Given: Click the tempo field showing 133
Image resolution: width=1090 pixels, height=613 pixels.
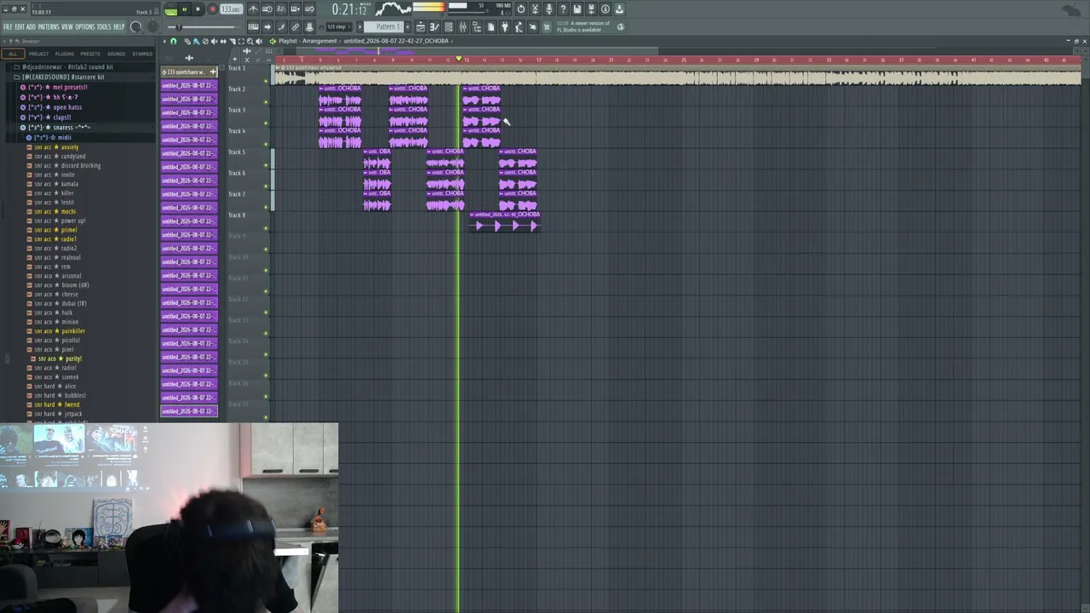Looking at the screenshot, I should click(x=231, y=9).
